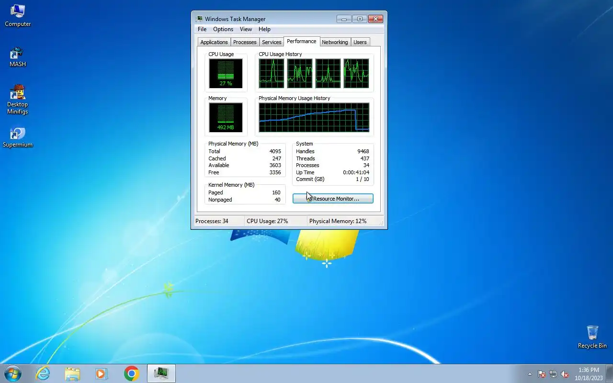Select the Supermium desktop shortcut
The image size is (613, 383).
[18, 137]
